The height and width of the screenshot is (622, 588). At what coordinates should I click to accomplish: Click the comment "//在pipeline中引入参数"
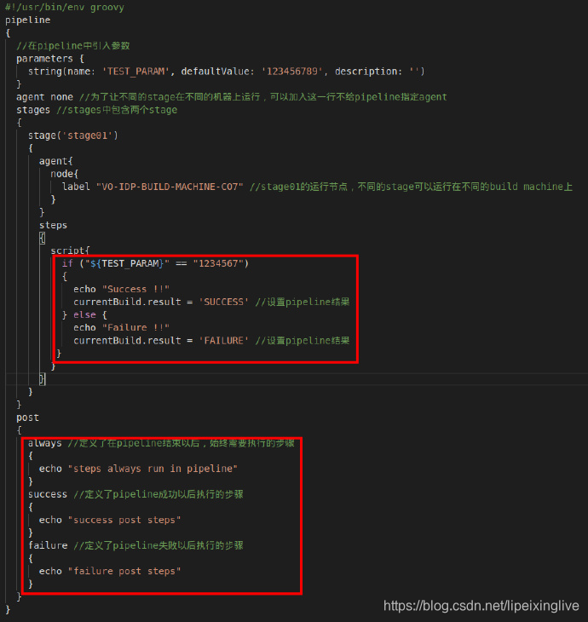(73, 46)
